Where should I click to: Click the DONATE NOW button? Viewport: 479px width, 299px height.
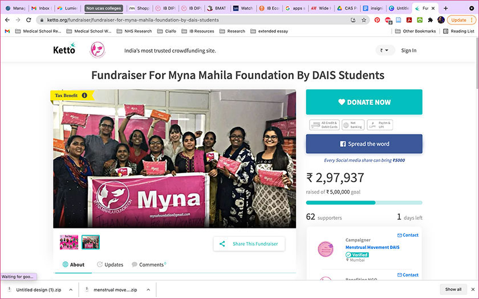point(364,102)
